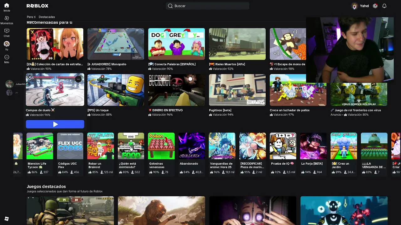401x225 pixels.
Task: Click the title 'Juego de rol fronterizo con virus'
Action: pyautogui.click(x=358, y=110)
